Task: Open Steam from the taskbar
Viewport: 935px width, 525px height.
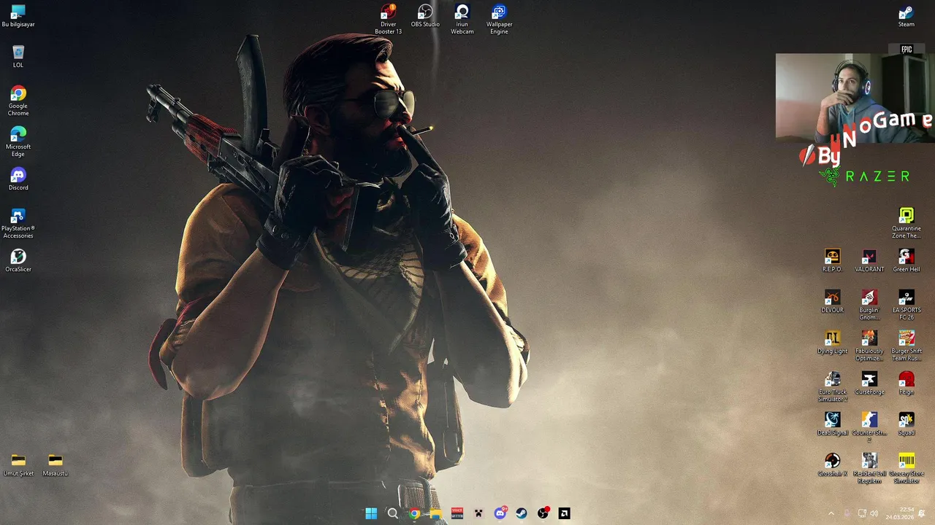Action: click(x=522, y=513)
